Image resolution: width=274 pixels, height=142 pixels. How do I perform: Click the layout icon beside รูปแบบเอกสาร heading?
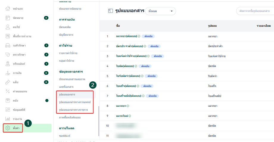pyautogui.click(x=110, y=11)
